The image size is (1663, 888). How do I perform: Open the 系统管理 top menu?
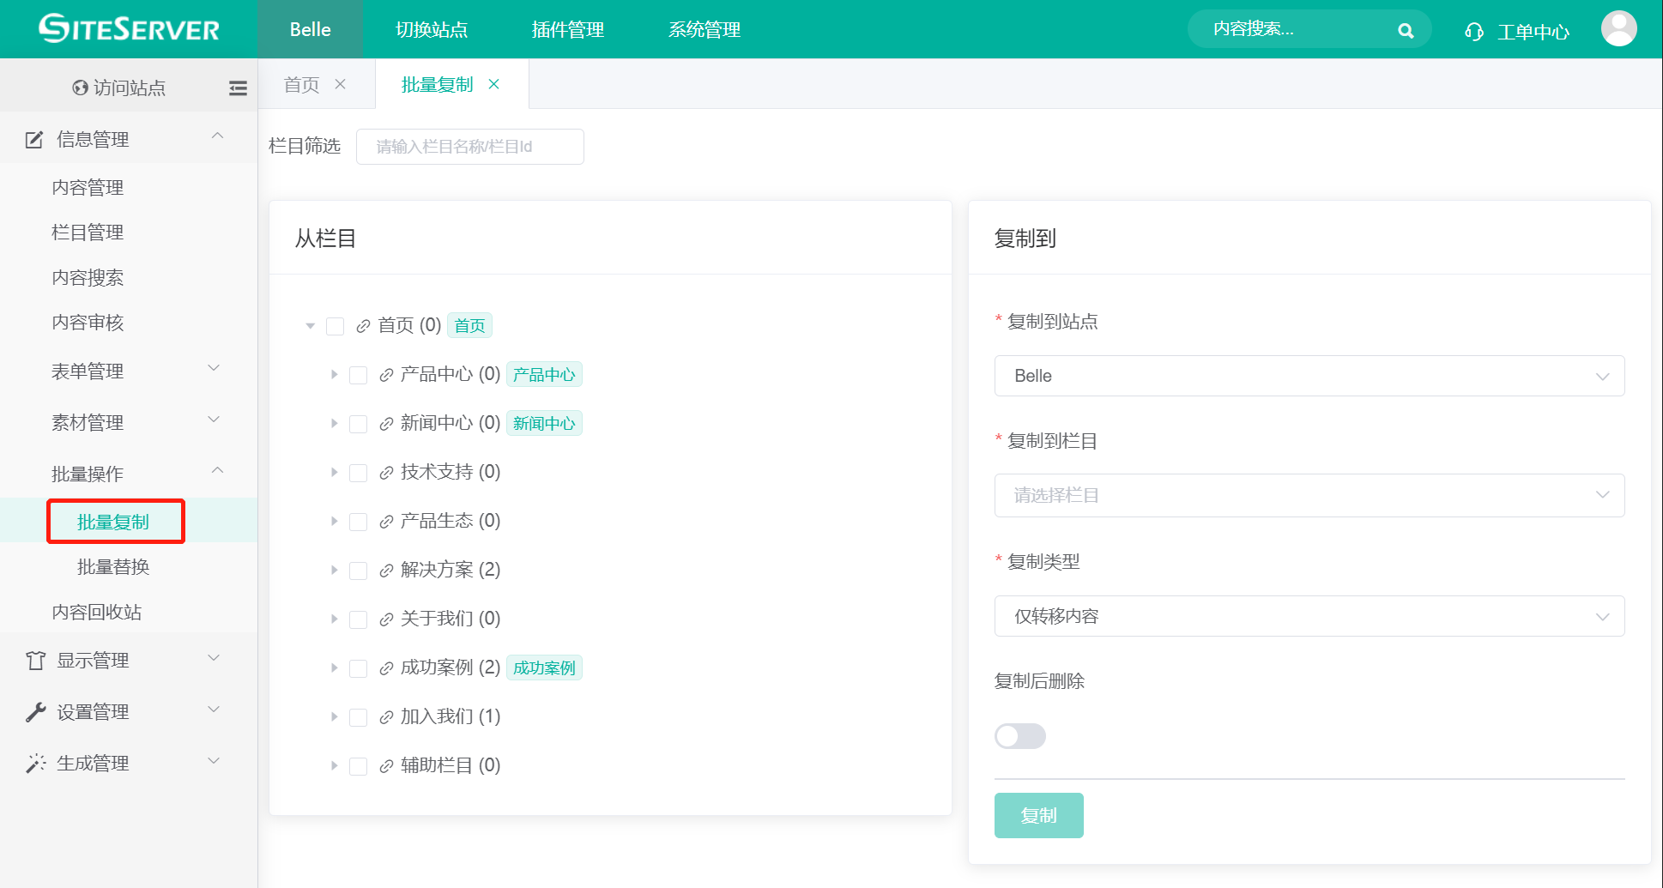click(x=704, y=30)
